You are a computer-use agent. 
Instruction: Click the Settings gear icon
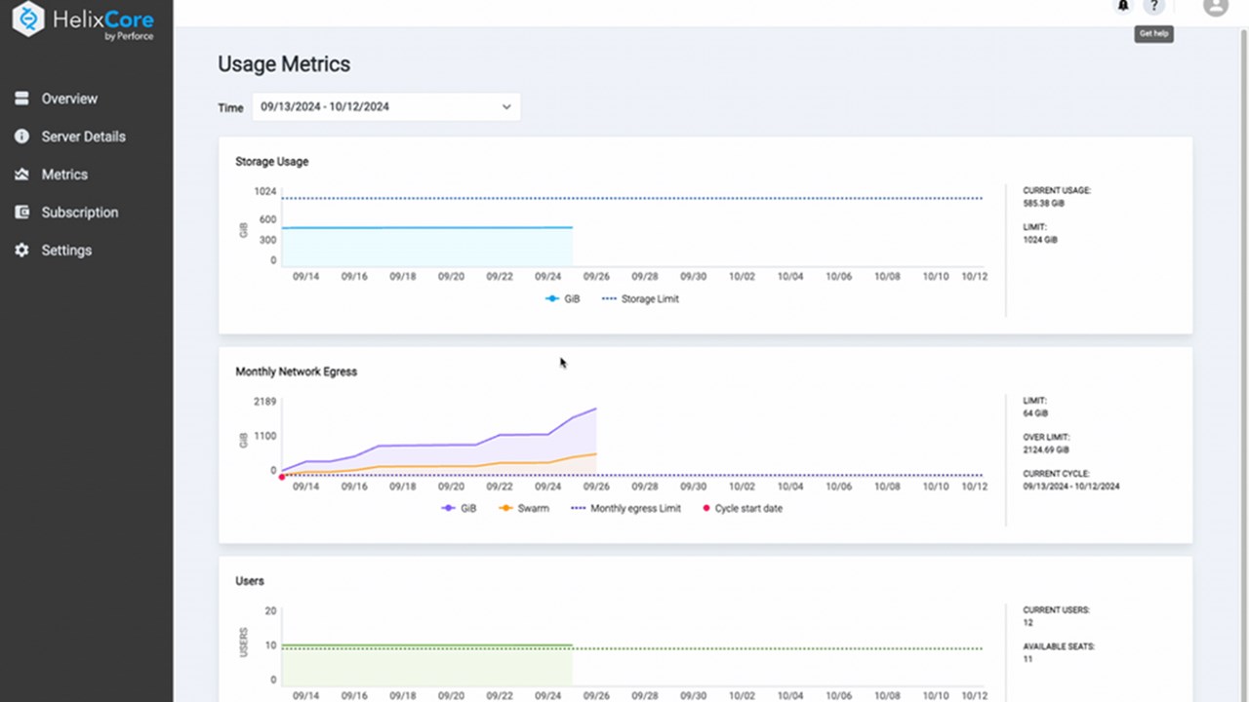click(21, 251)
